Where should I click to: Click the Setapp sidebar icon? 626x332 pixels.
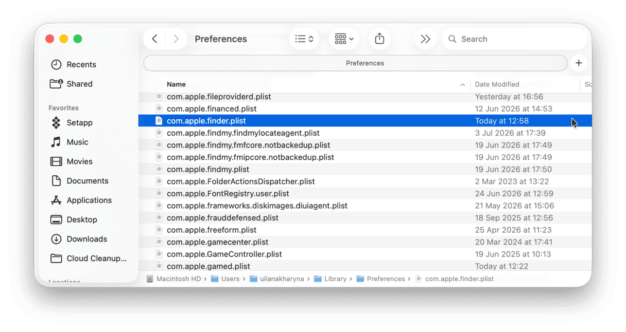click(x=56, y=123)
